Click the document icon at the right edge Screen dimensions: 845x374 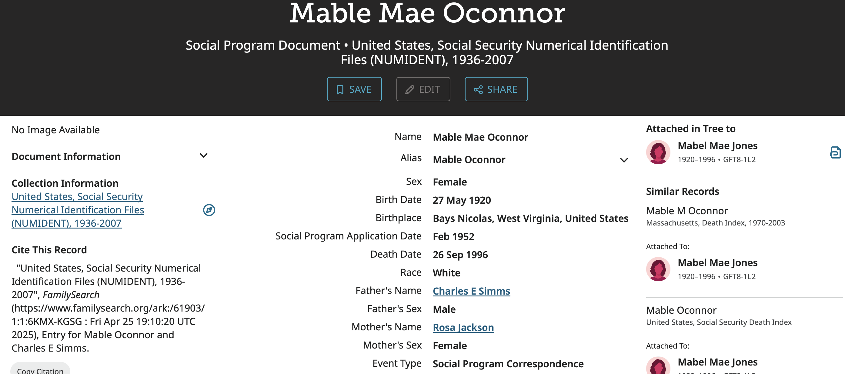point(835,152)
